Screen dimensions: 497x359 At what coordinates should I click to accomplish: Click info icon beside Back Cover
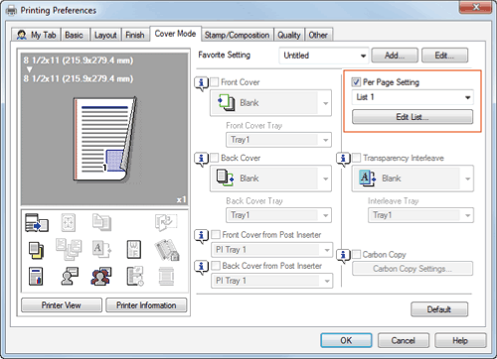point(201,160)
